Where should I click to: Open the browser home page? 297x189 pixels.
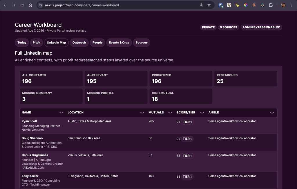pos(30,5)
